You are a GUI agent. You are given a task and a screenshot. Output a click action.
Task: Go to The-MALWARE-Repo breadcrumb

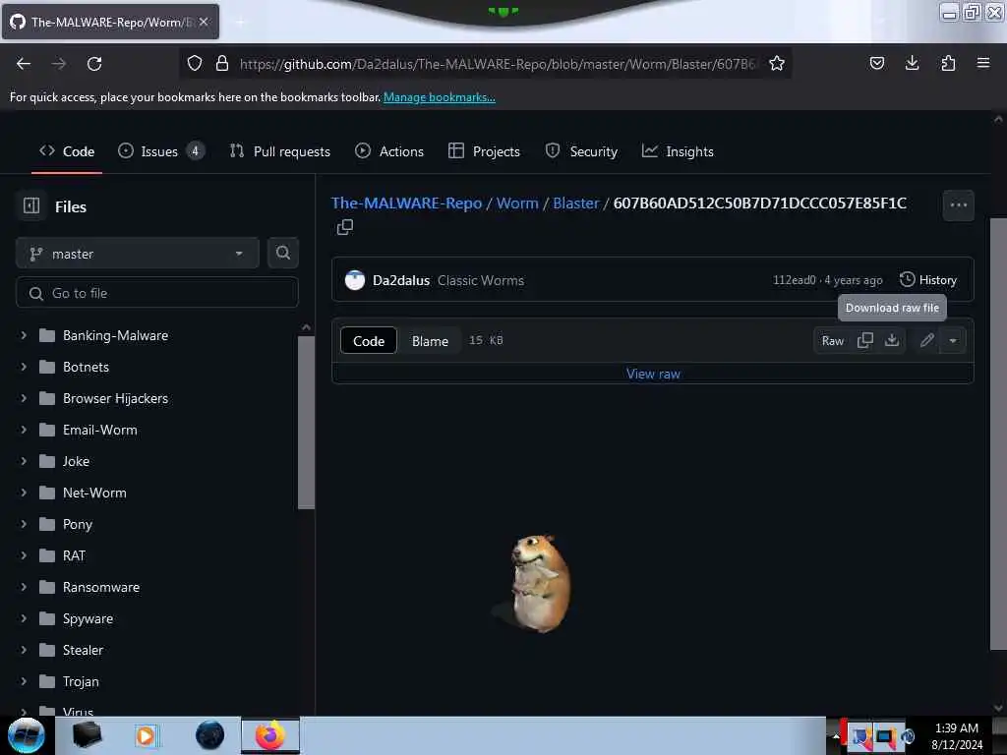[406, 203]
